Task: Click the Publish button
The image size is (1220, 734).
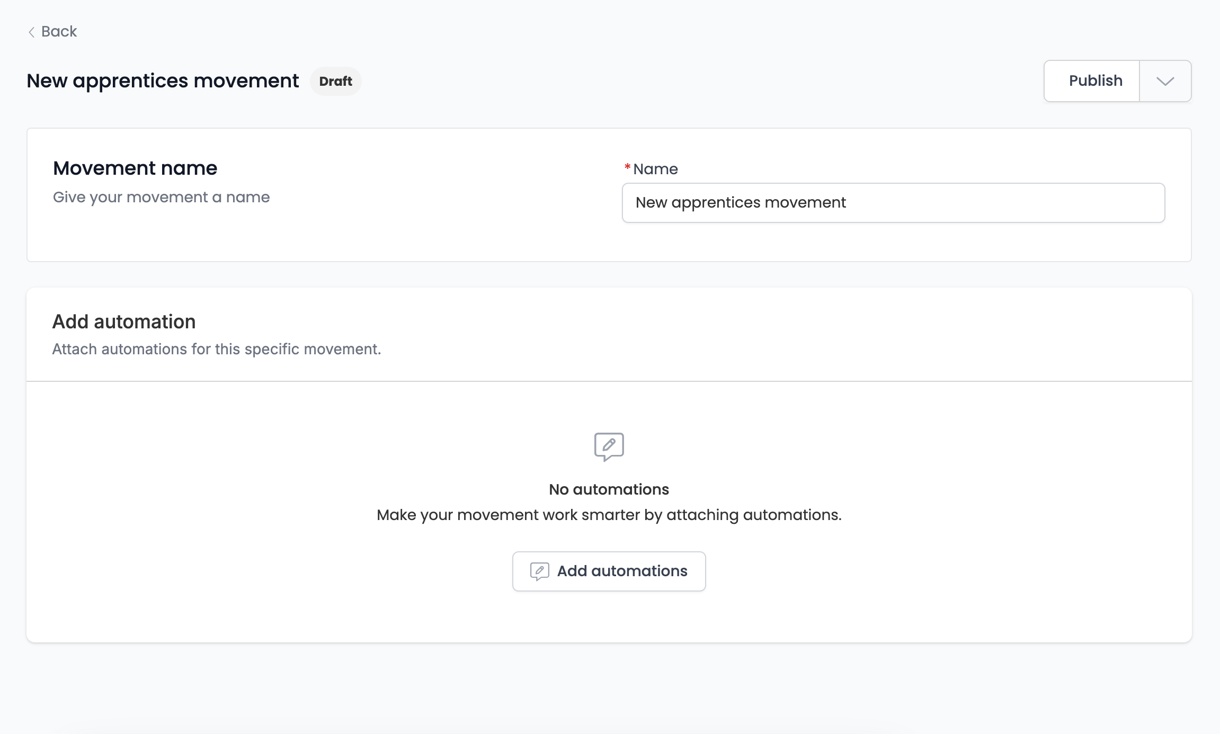Action: pos(1092,81)
